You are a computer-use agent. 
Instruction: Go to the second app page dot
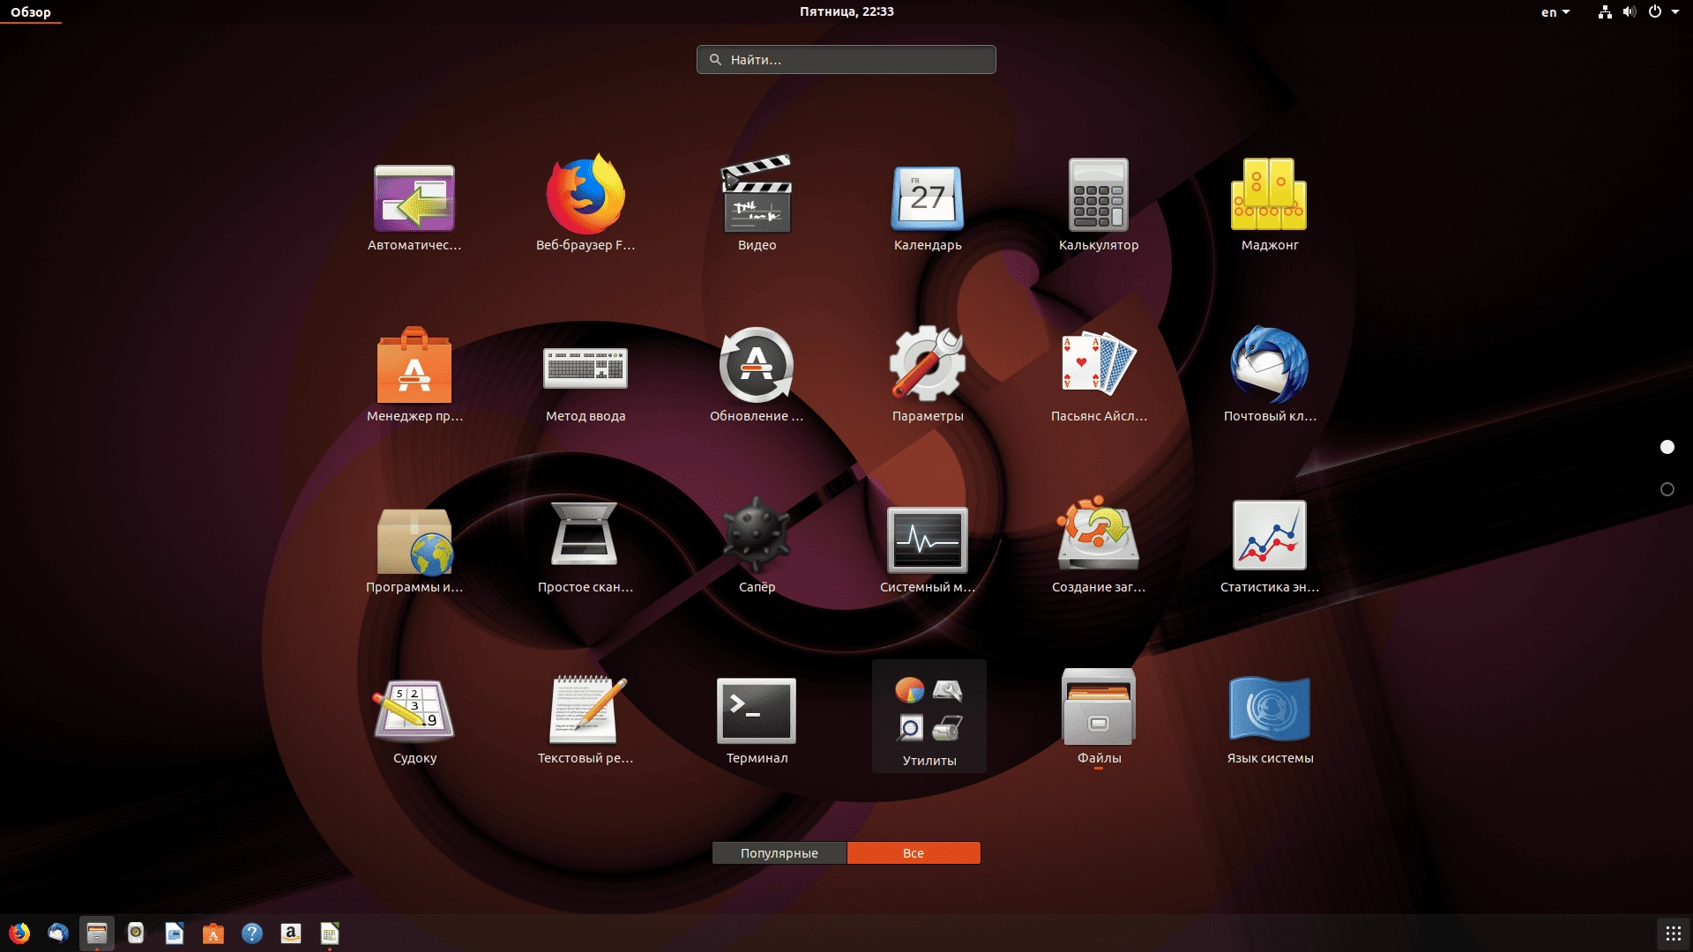pos(1667,489)
